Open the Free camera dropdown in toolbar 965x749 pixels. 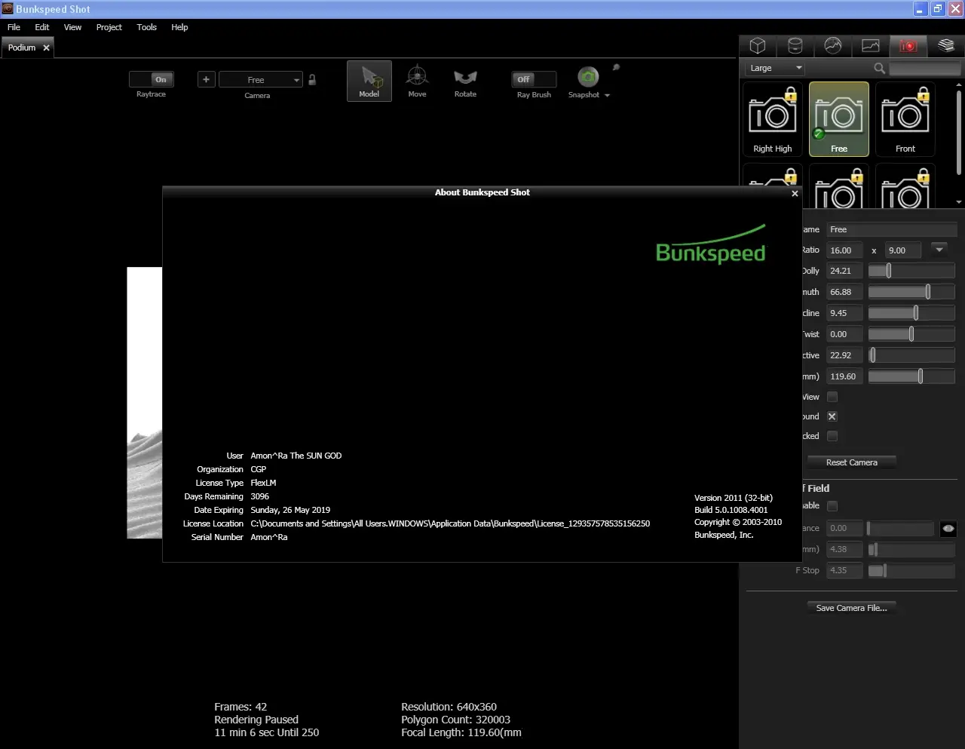pos(261,79)
